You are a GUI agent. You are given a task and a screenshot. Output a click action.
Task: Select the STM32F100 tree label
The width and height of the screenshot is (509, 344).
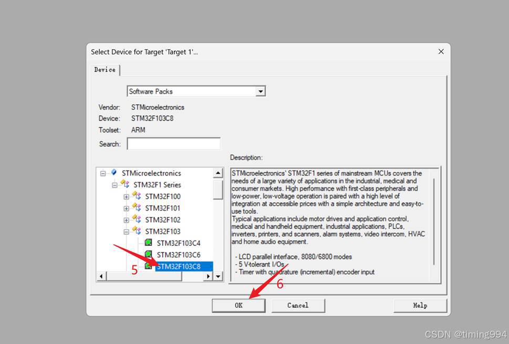[x=163, y=196]
